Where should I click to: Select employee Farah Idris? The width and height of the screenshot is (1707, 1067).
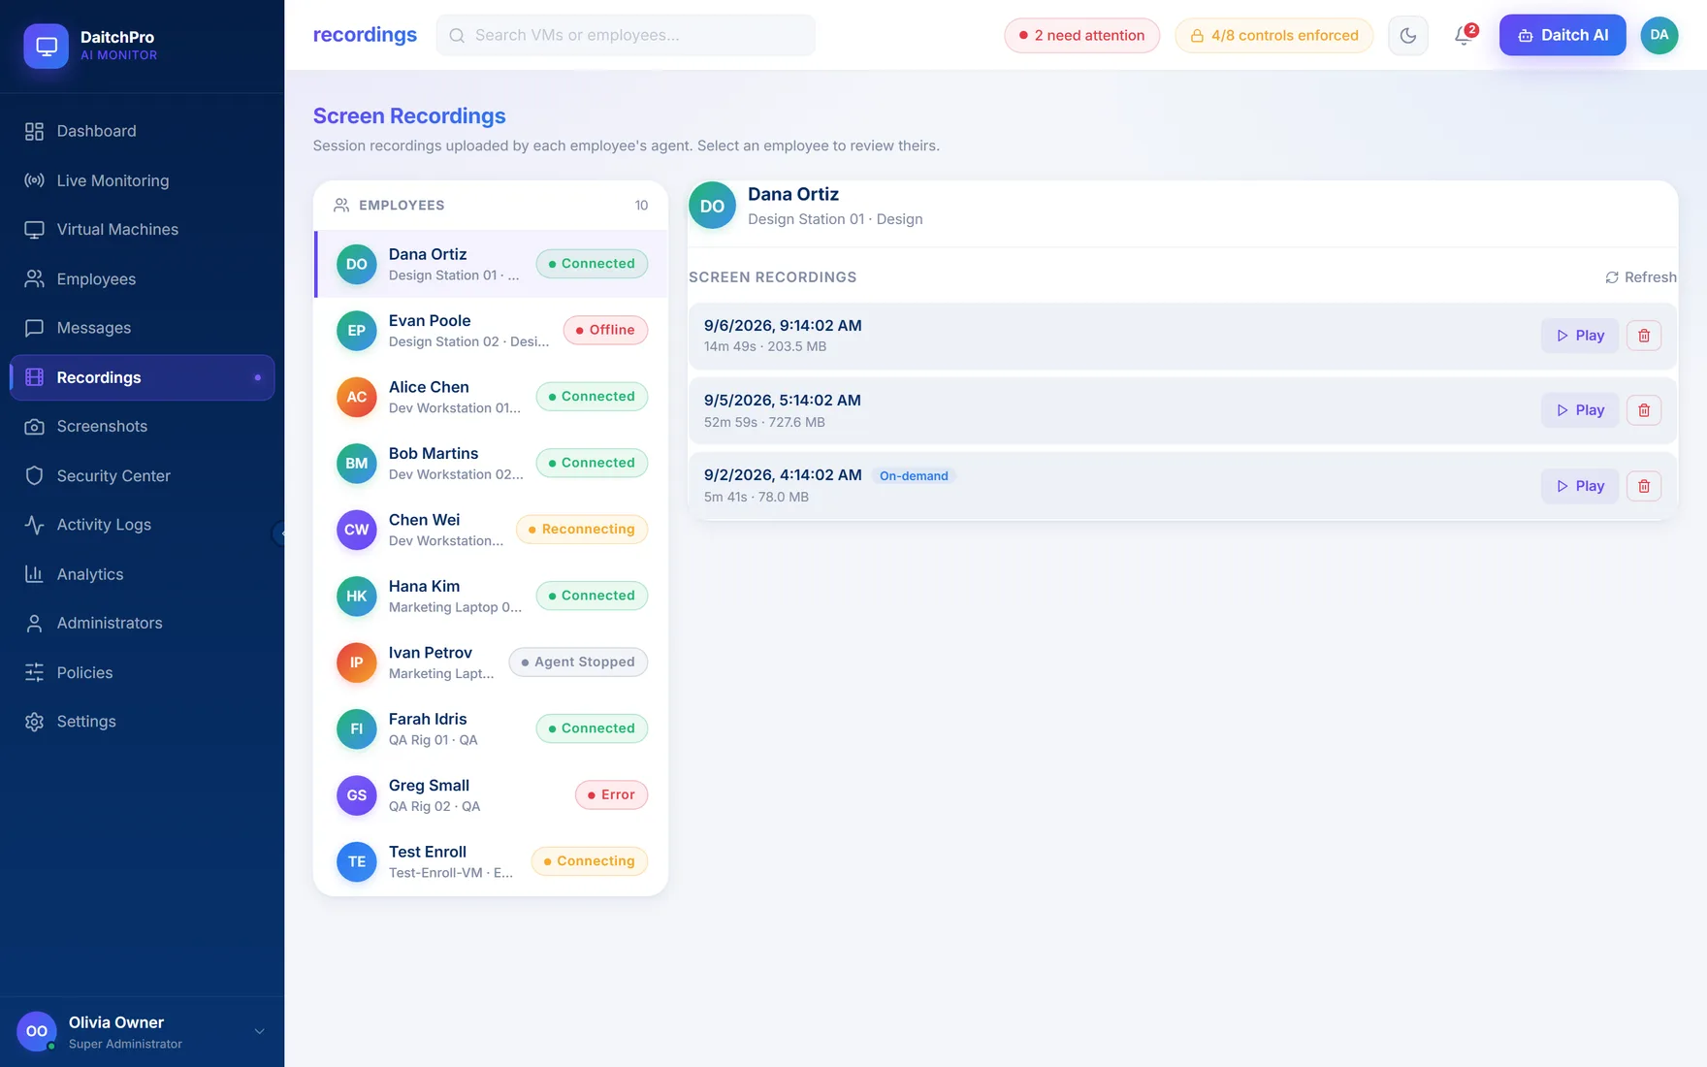[491, 728]
